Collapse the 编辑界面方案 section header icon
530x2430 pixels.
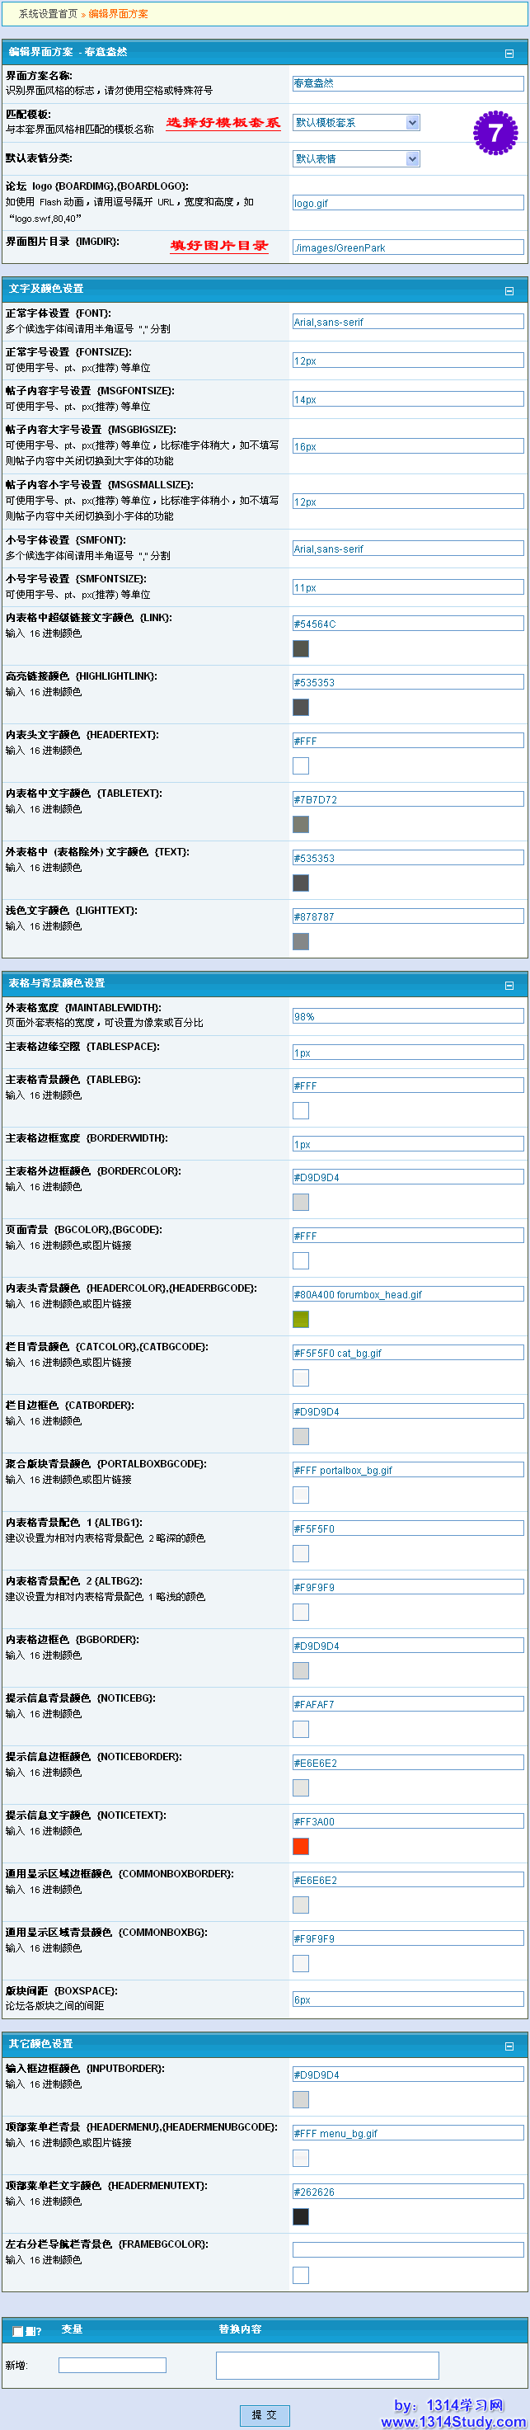click(x=509, y=54)
